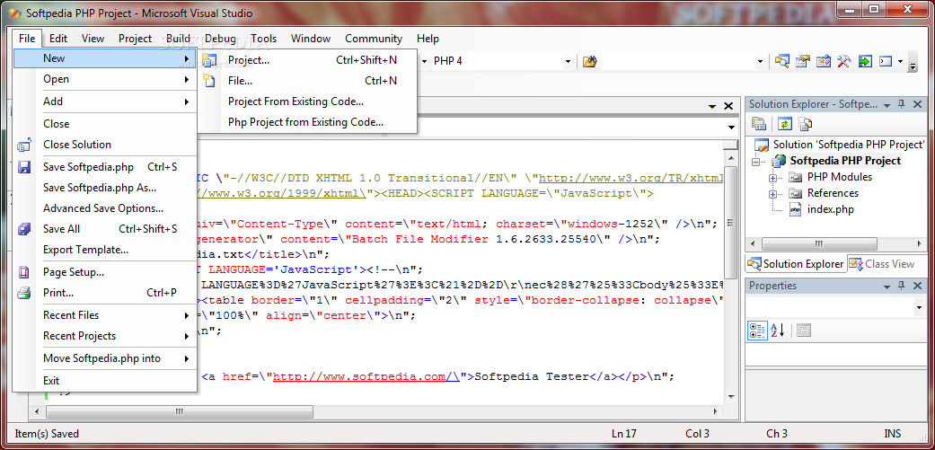Image resolution: width=935 pixels, height=450 pixels.
Task: Click the 'INS' status bar indicator
Action: (x=893, y=433)
